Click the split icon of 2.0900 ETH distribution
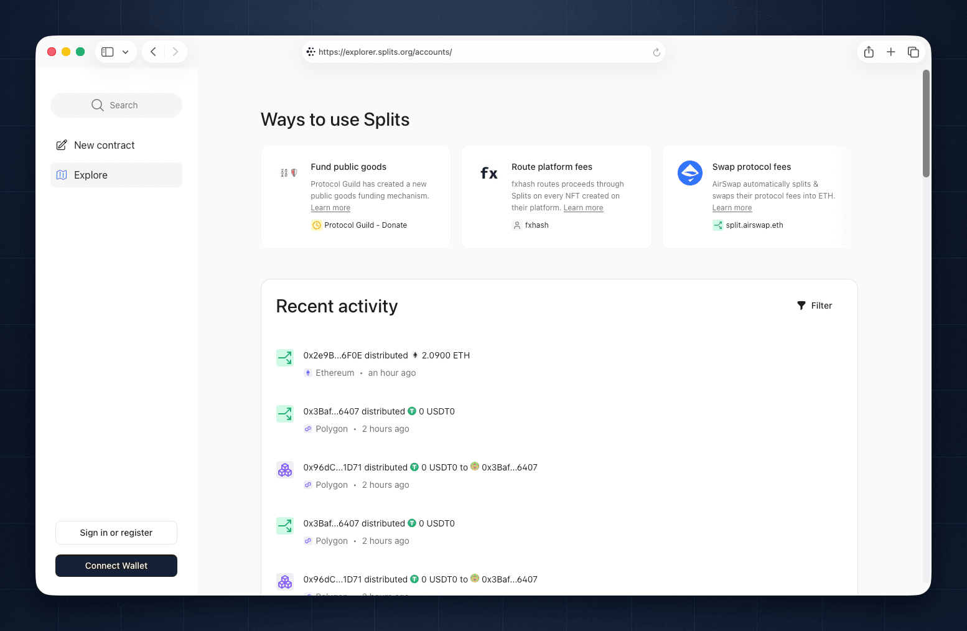Image resolution: width=967 pixels, height=631 pixels. pos(285,358)
